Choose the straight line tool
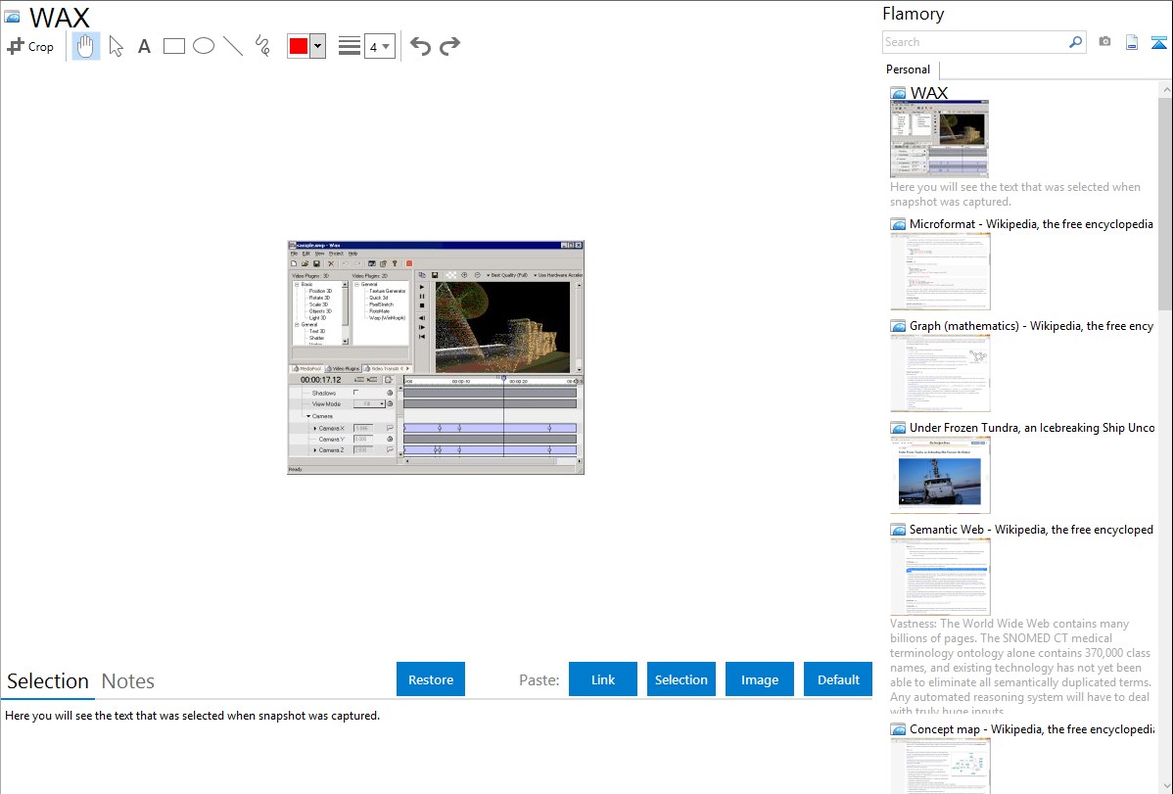Screen dimensions: 1173x794 [233, 46]
